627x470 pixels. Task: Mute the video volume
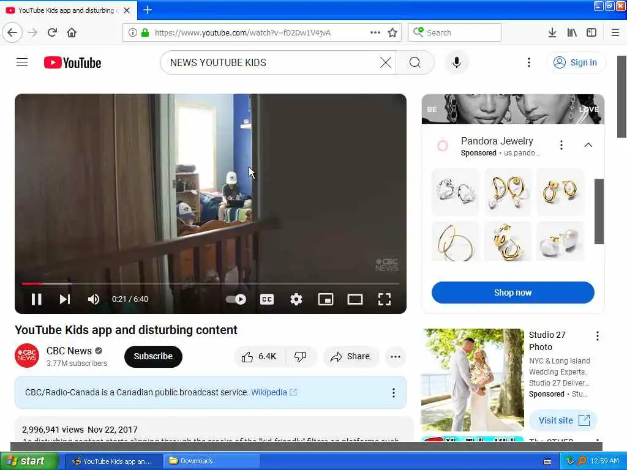tap(94, 299)
